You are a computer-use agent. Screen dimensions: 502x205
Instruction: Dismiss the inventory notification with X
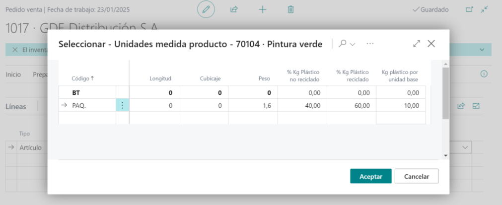click(x=15, y=50)
